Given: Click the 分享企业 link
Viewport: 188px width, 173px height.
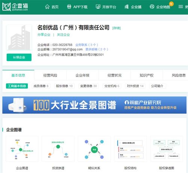Looking at the screenshot, I should (x=44, y=35).
